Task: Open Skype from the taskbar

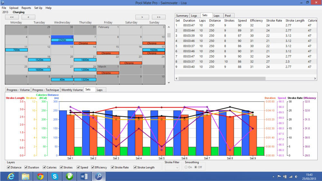Action: coord(55,176)
